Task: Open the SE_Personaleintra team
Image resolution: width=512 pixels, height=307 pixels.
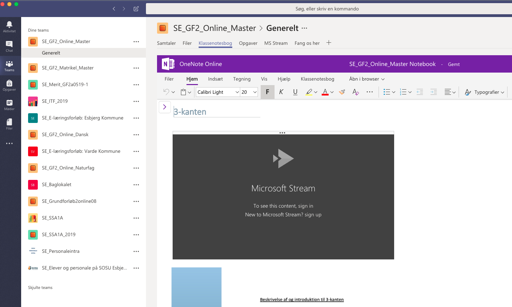Action: (x=84, y=251)
